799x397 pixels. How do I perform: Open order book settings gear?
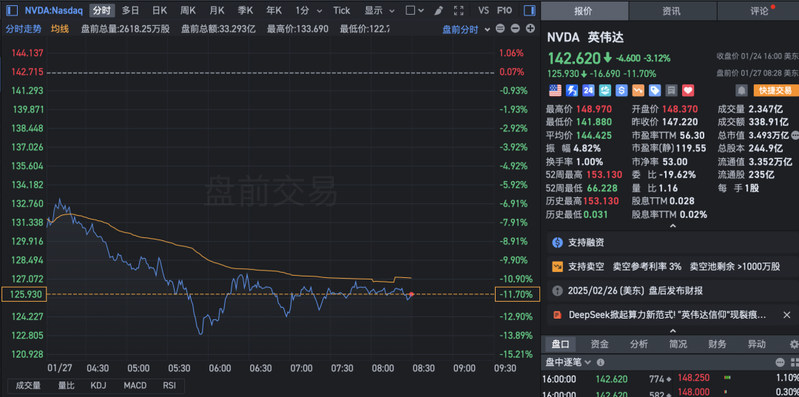(x=793, y=345)
